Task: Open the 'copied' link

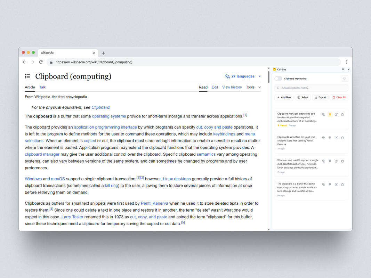Action: (x=90, y=141)
